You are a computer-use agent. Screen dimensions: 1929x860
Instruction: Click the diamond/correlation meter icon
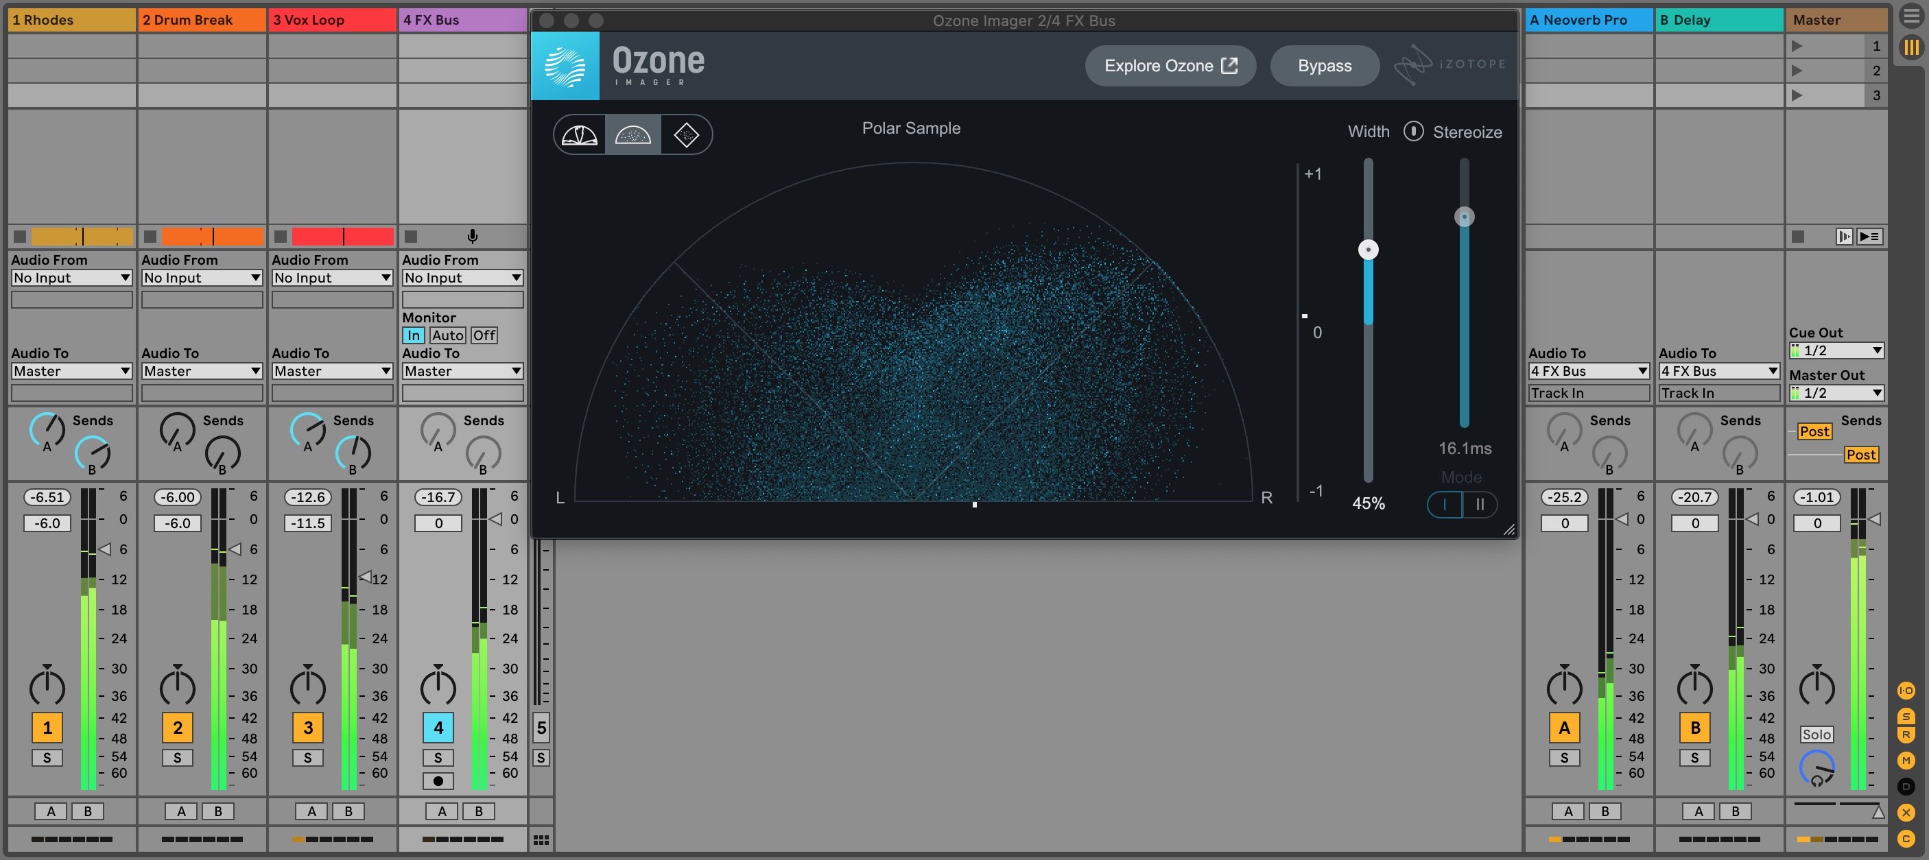tap(687, 134)
